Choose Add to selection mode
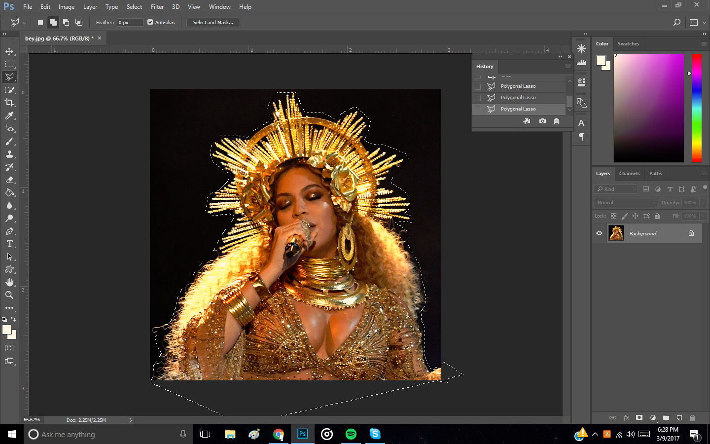The width and height of the screenshot is (710, 444). click(53, 22)
